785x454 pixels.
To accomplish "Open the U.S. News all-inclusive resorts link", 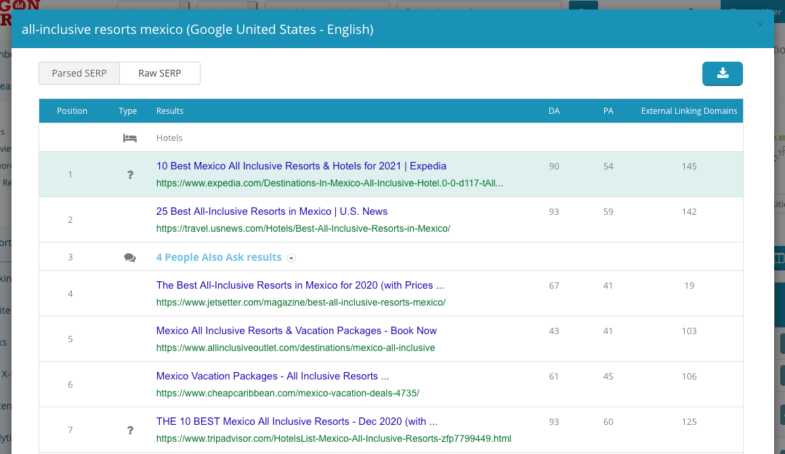I will (x=272, y=211).
